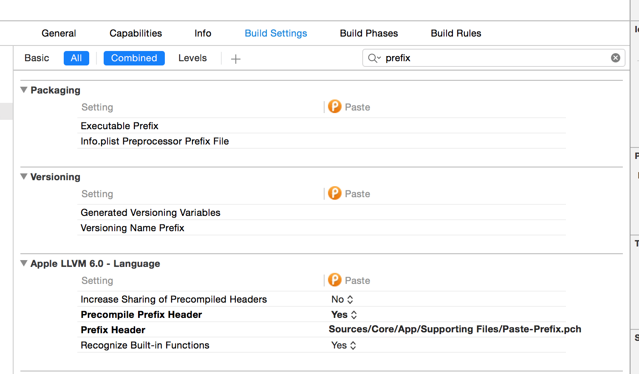Collapse the Apple LLVM 6.0 Language section
The image size is (639, 374).
pyautogui.click(x=24, y=263)
